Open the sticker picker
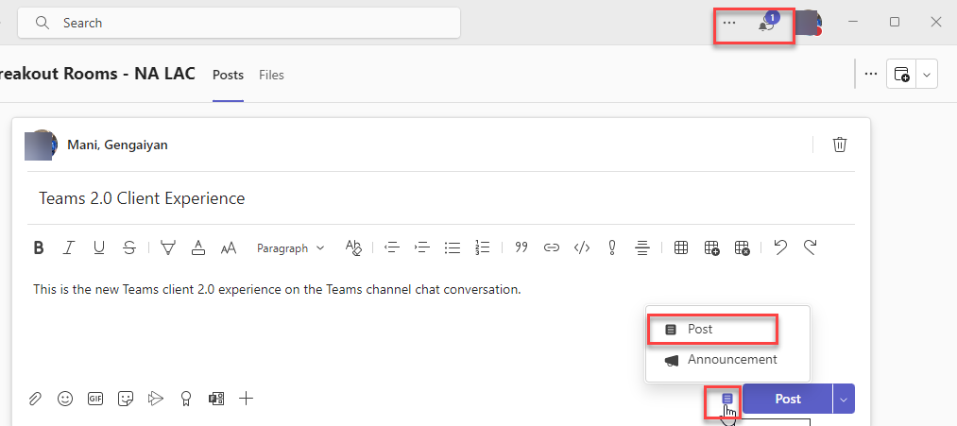The image size is (957, 426). pyautogui.click(x=126, y=400)
